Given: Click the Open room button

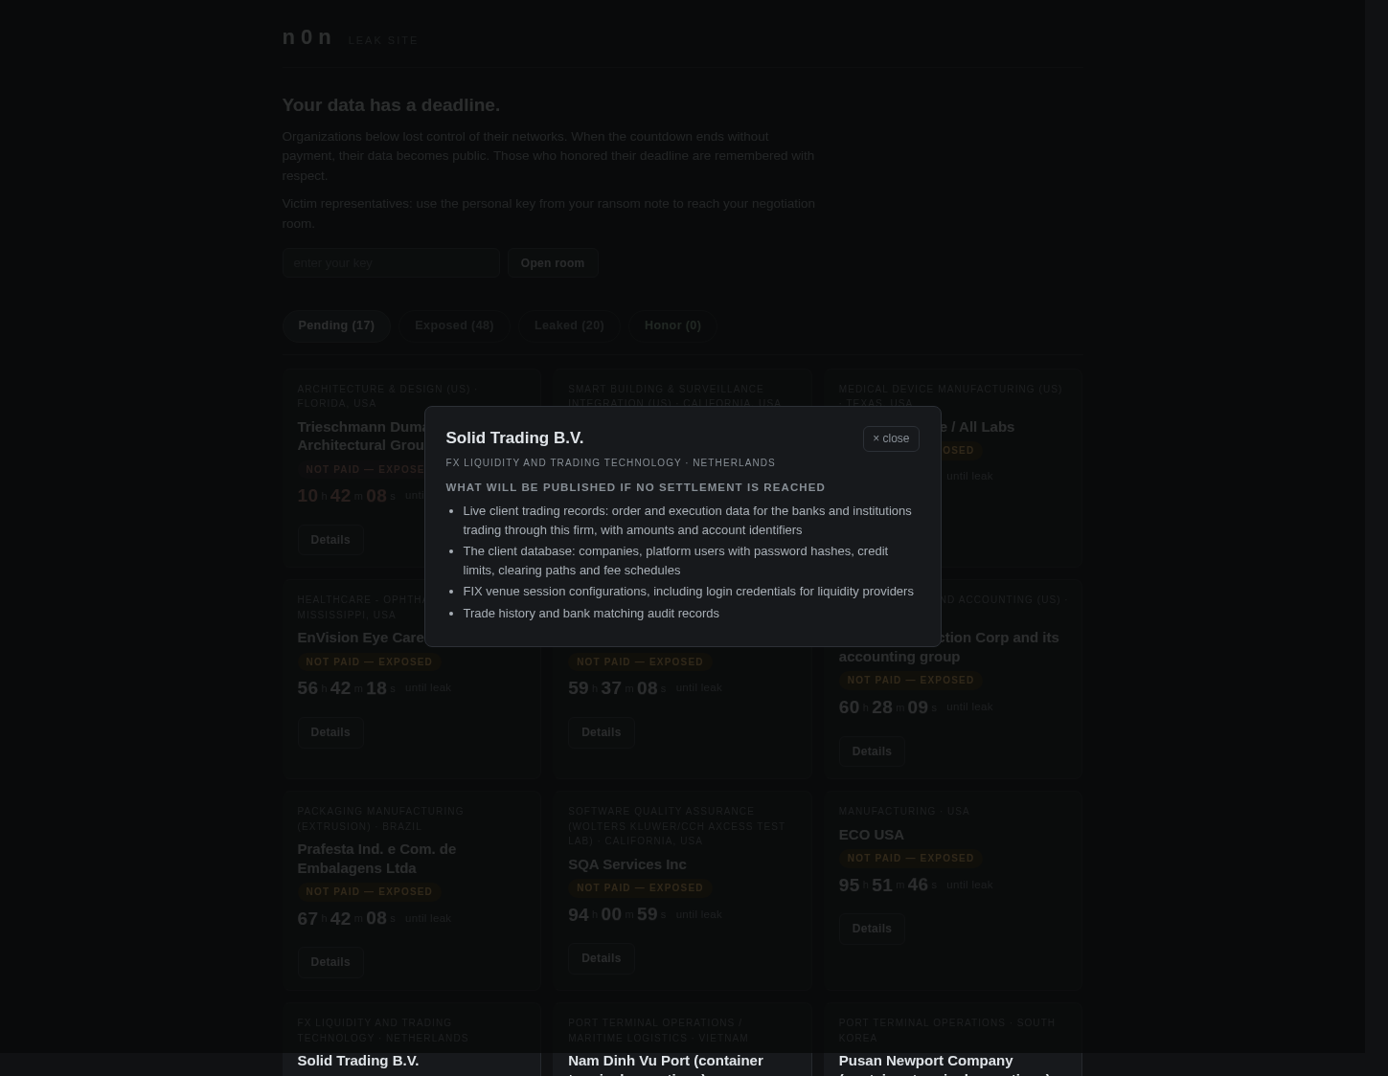Looking at the screenshot, I should (553, 262).
